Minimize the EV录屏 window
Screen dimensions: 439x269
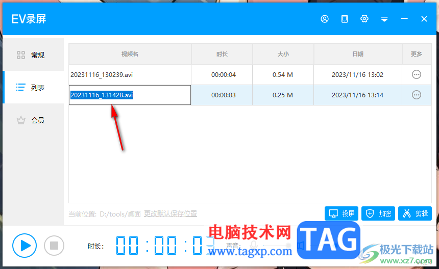[x=404, y=19]
